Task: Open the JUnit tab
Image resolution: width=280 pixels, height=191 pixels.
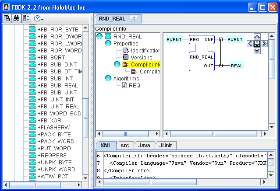Action: 166,146
